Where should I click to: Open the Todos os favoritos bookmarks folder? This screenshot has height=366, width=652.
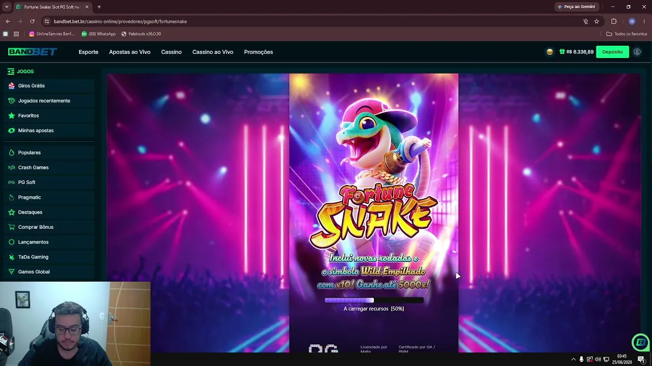(x=627, y=34)
